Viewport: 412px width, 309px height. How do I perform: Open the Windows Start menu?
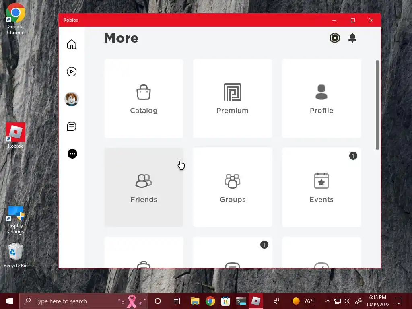10,301
